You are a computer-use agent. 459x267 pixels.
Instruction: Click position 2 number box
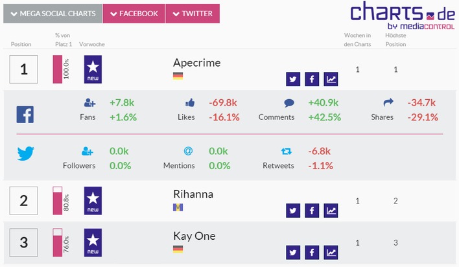click(24, 201)
